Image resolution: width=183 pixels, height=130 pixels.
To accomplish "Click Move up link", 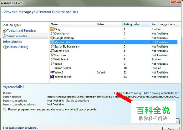I will click(136, 93).
